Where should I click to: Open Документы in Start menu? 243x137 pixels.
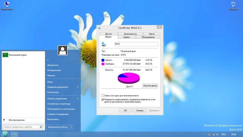[53, 65]
